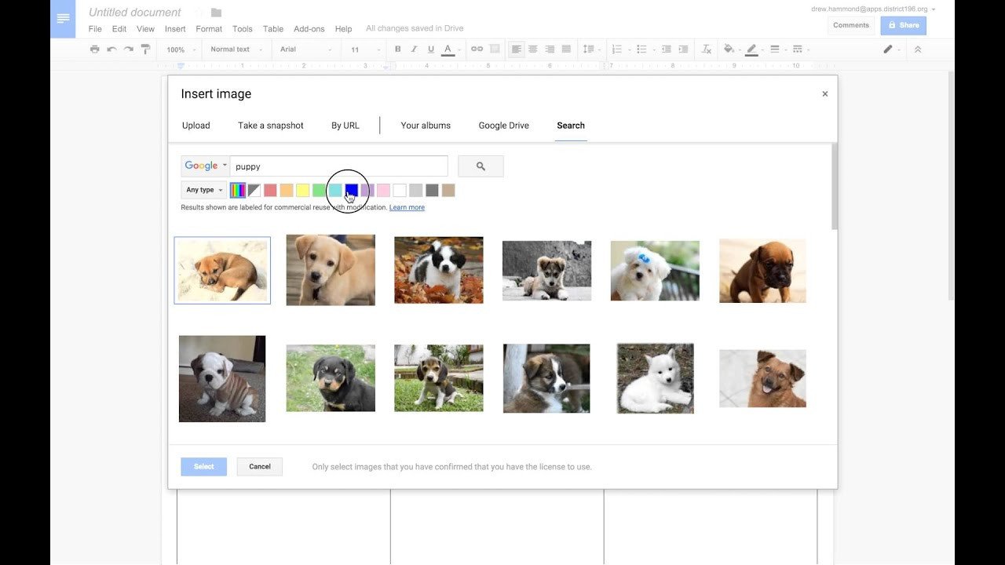Click the Select button

203,467
